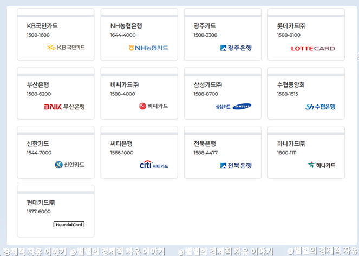Click phone number 1588-4477

coord(206,153)
